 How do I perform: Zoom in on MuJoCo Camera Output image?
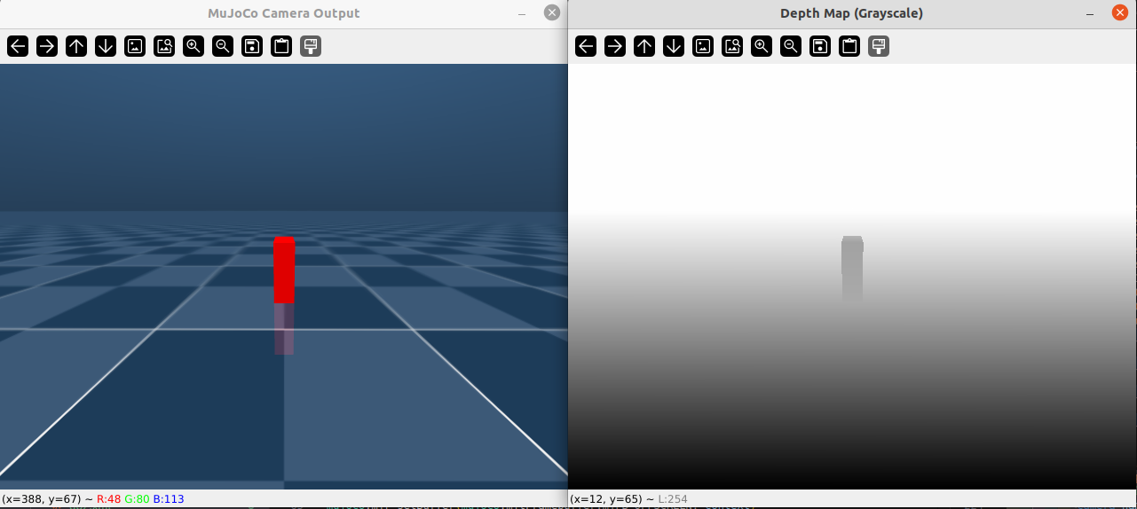click(x=193, y=46)
